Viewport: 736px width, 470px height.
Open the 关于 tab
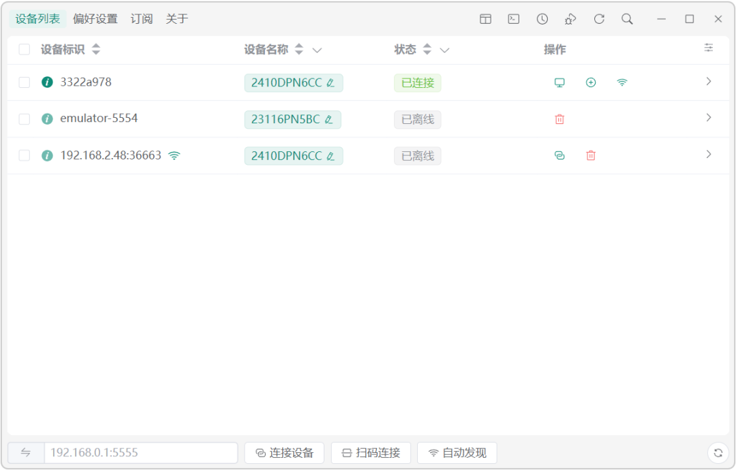pyautogui.click(x=177, y=19)
